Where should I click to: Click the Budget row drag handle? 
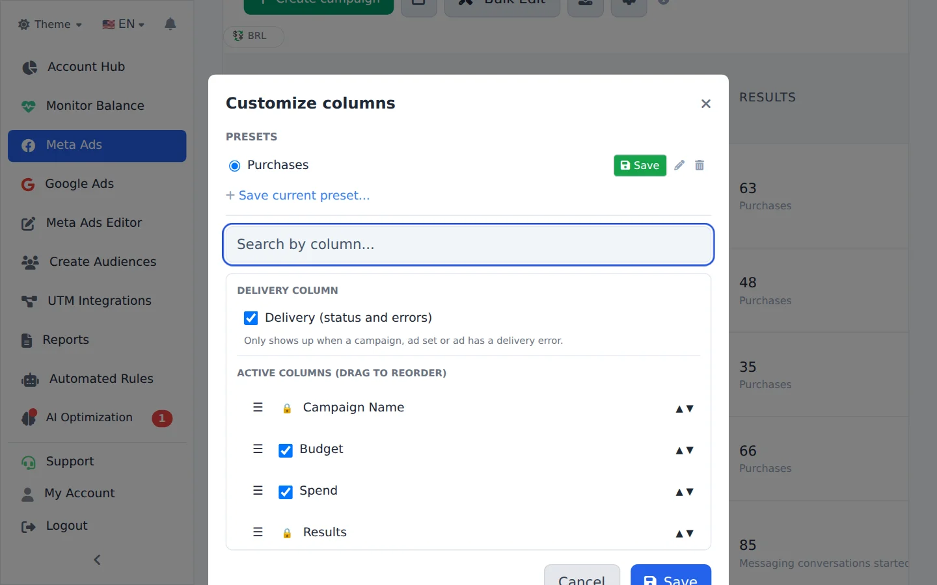pyautogui.click(x=258, y=449)
